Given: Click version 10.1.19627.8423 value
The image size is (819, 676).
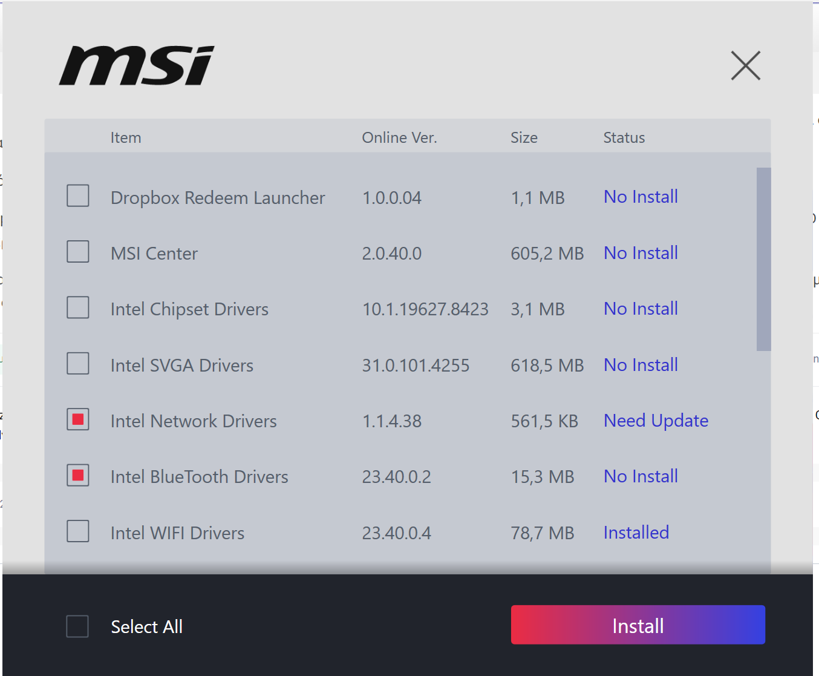Looking at the screenshot, I should [425, 309].
